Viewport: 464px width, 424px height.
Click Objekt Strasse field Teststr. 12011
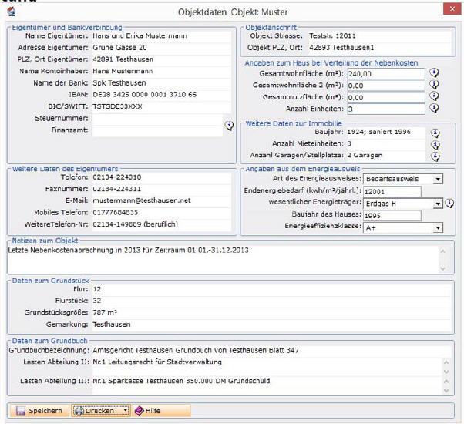380,36
